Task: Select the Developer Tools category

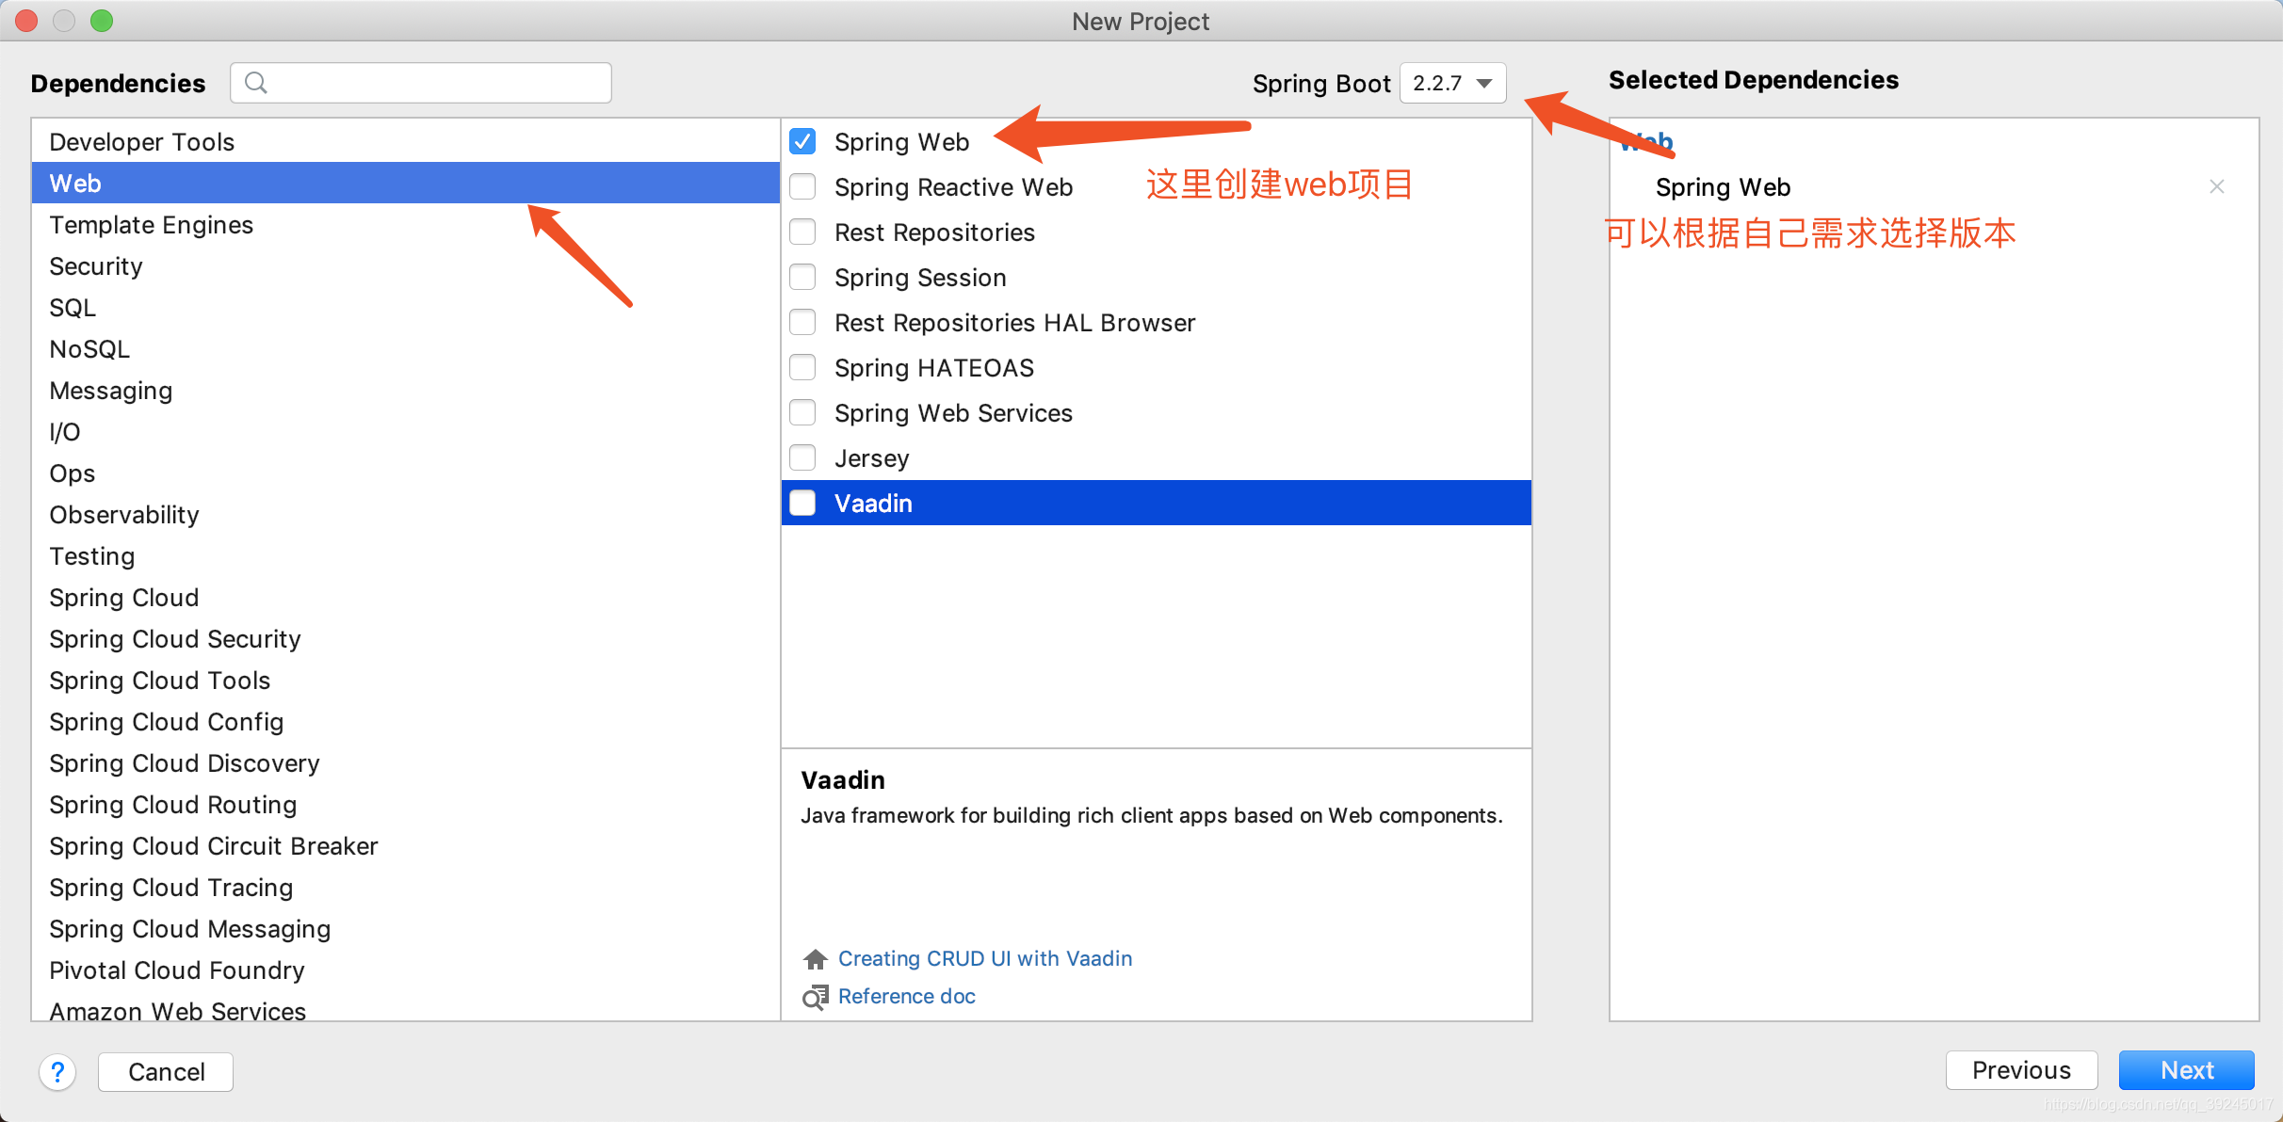Action: 406,141
